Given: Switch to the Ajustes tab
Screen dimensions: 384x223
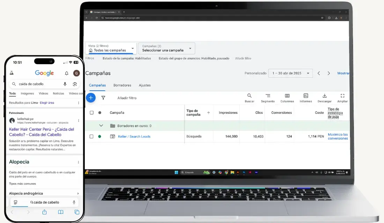Looking at the screenshot, I should [x=145, y=85].
